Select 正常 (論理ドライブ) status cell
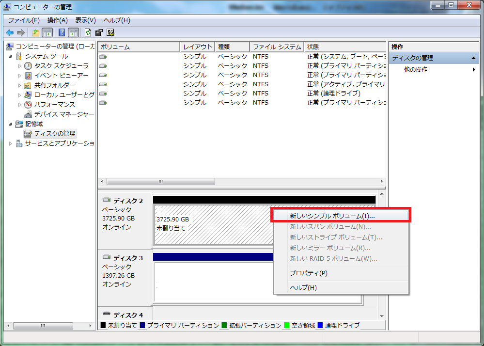Viewport: 484px width, 346px height. pos(334,93)
